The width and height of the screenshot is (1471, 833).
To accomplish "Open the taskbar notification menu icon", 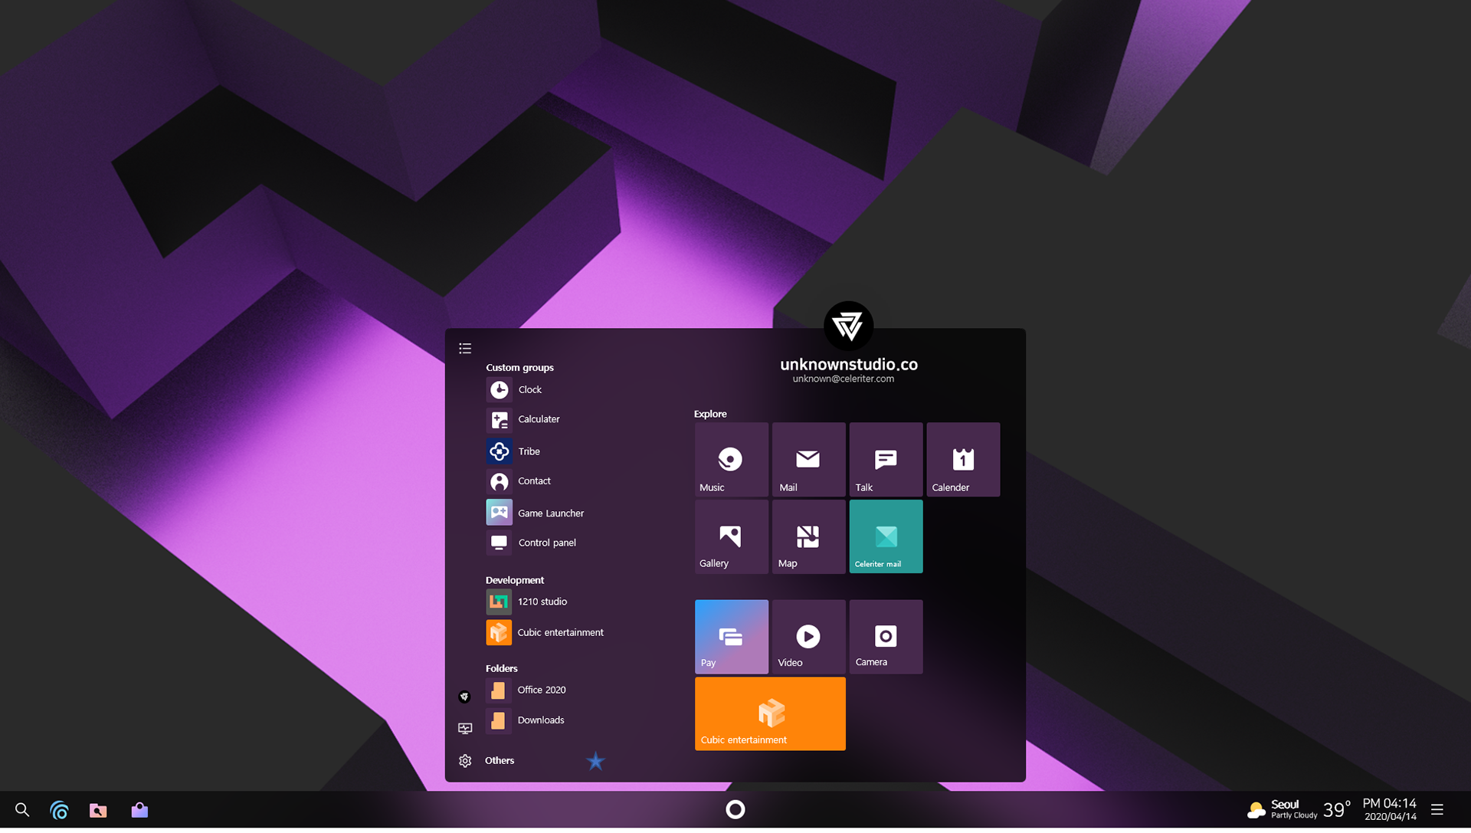I will [1437, 809].
